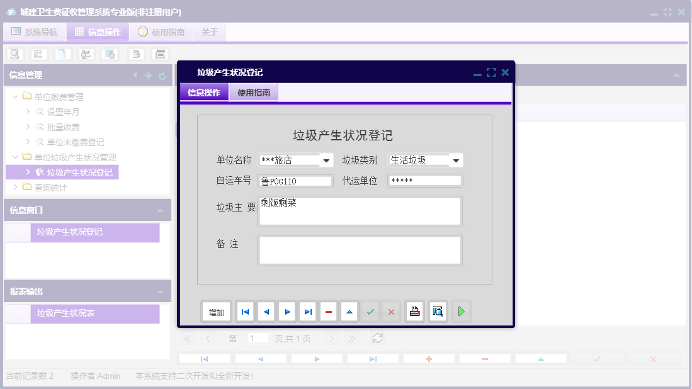
Task: Open the print preview icon in the dialog
Action: coord(437,311)
